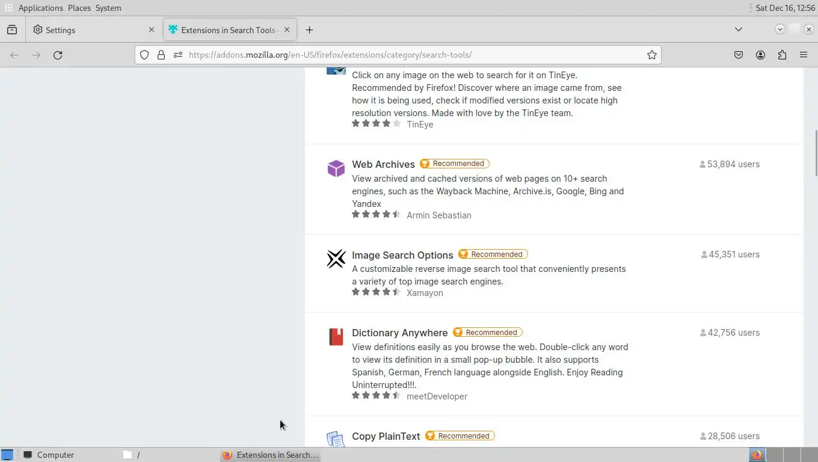Open Copy PlainText extension title
Screen dimensions: 818x462
(x=386, y=436)
